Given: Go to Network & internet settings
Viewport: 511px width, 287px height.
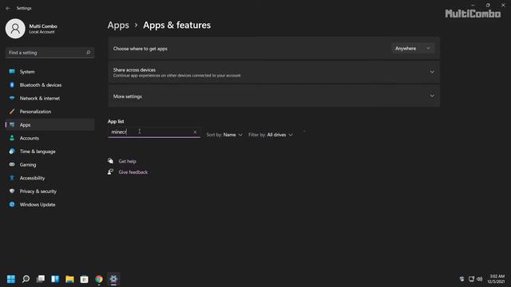Looking at the screenshot, I should [x=50, y=98].
